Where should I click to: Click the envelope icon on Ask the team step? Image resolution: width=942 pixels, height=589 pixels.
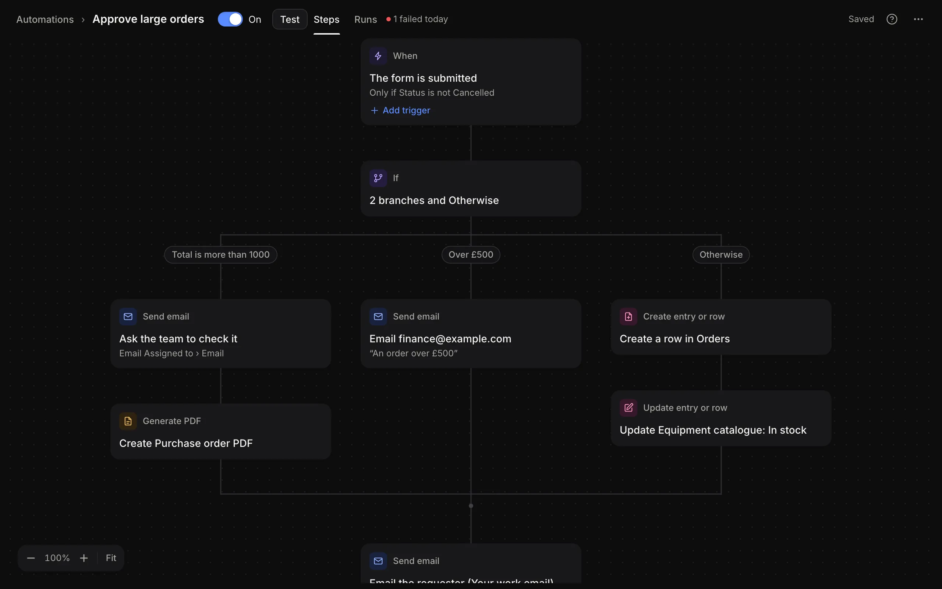pyautogui.click(x=128, y=316)
